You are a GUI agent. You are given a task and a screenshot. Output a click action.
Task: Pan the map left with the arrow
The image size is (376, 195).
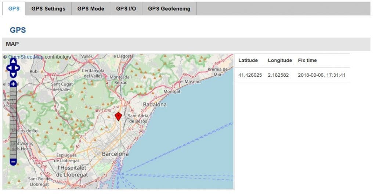tap(9, 68)
